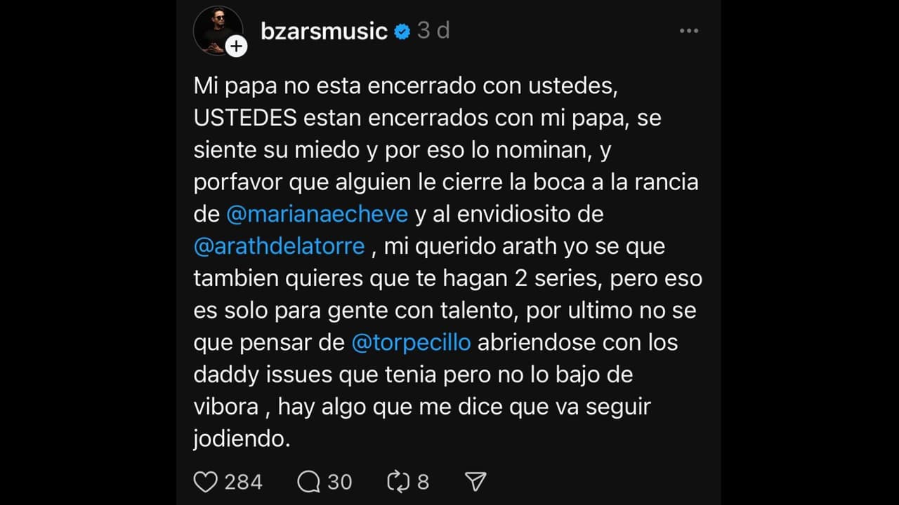The height and width of the screenshot is (505, 899).
Task: Open the three-dot more options menu
Action: point(689,31)
